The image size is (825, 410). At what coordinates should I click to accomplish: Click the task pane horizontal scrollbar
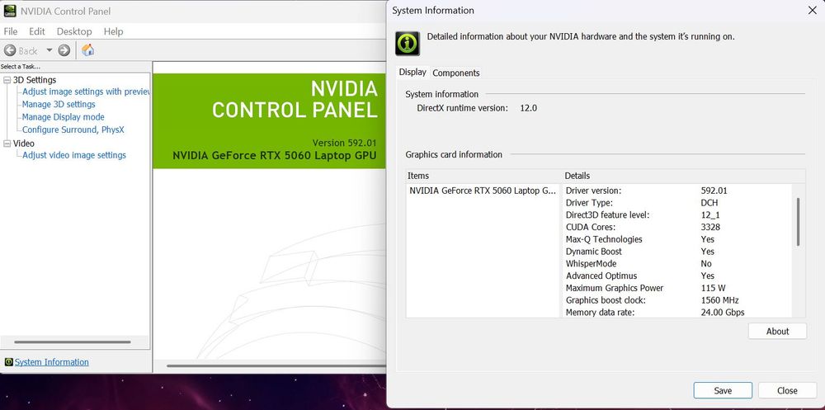coord(73,342)
